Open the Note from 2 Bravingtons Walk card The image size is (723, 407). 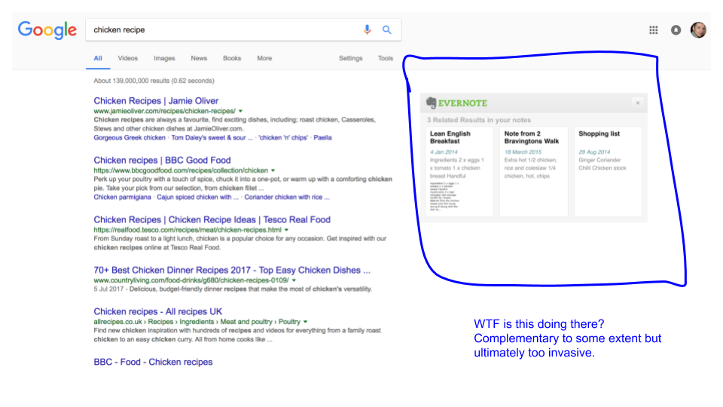point(534,172)
